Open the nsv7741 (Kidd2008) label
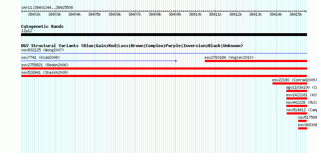The width and height of the screenshot is (317, 153). (x=41, y=57)
